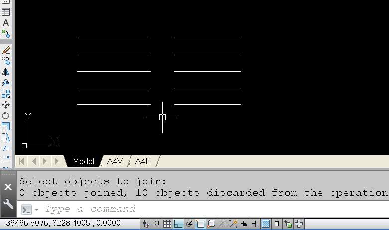The image size is (389, 230).
Task: Open command line customize wrench
Action: tap(8, 204)
